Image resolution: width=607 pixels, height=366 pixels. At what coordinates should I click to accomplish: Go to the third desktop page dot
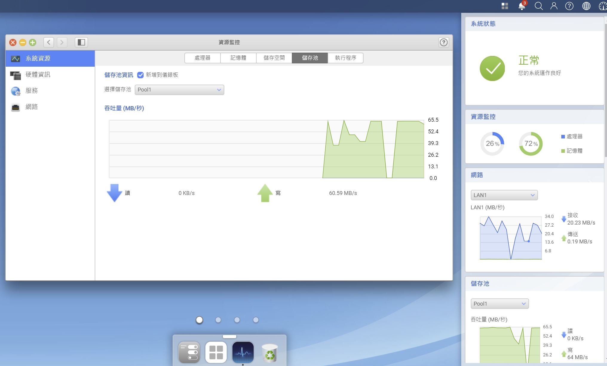[x=237, y=320]
